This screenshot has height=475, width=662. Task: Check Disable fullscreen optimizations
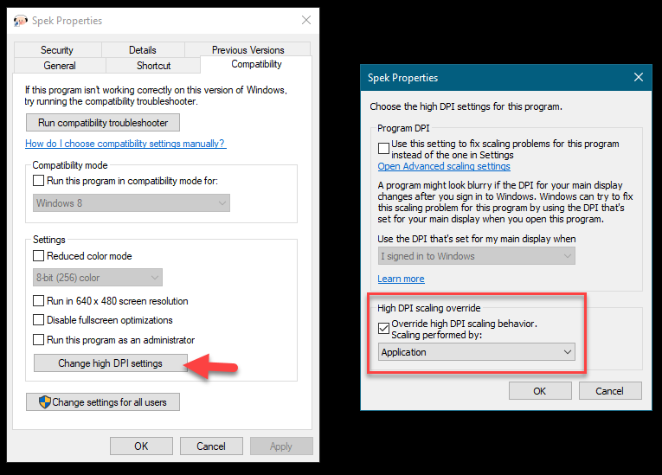click(38, 320)
